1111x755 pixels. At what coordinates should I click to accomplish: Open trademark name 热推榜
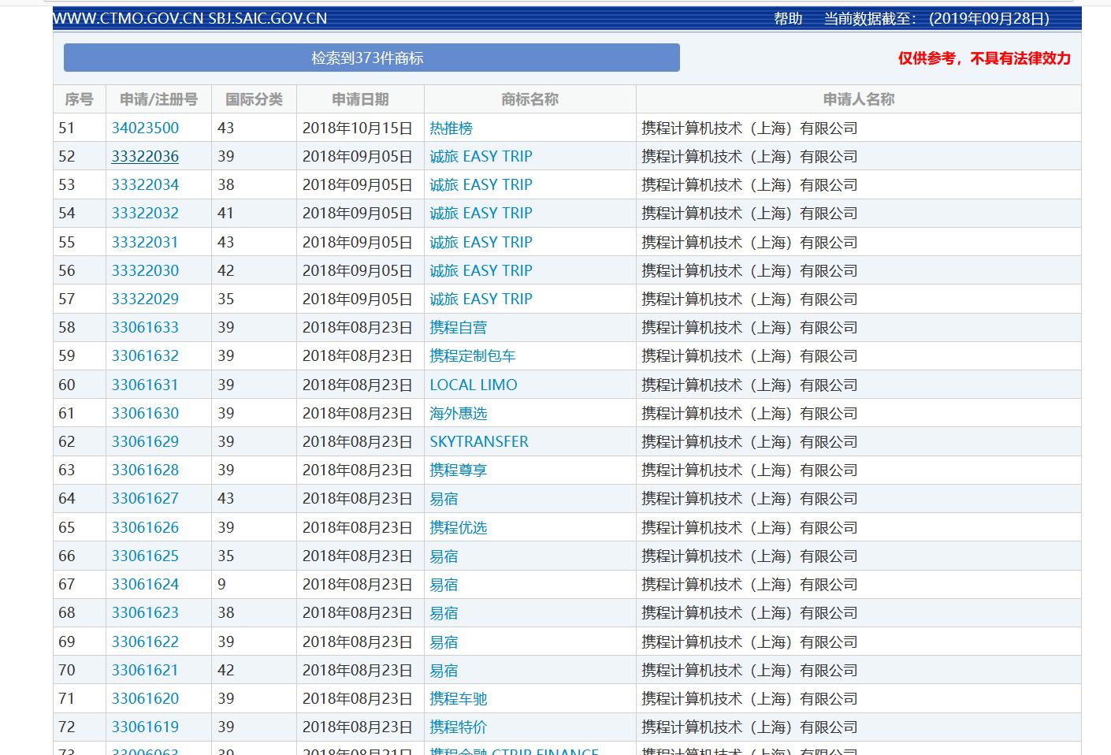tap(451, 128)
